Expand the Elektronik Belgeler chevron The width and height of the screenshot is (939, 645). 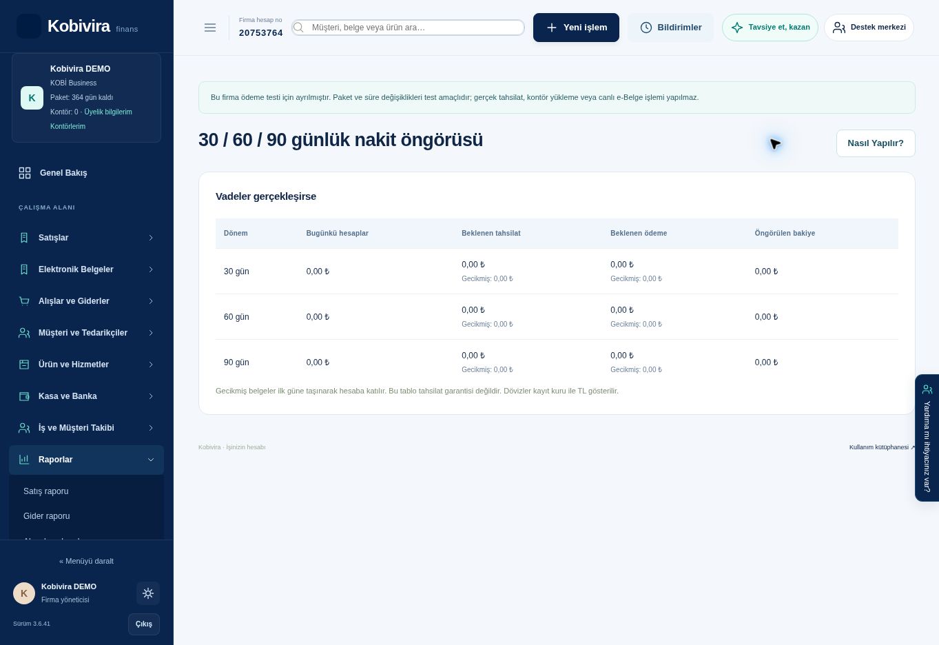coord(151,269)
